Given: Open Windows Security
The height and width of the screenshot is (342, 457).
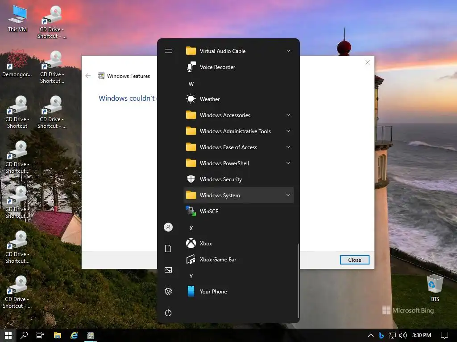Looking at the screenshot, I should pyautogui.click(x=239, y=179).
